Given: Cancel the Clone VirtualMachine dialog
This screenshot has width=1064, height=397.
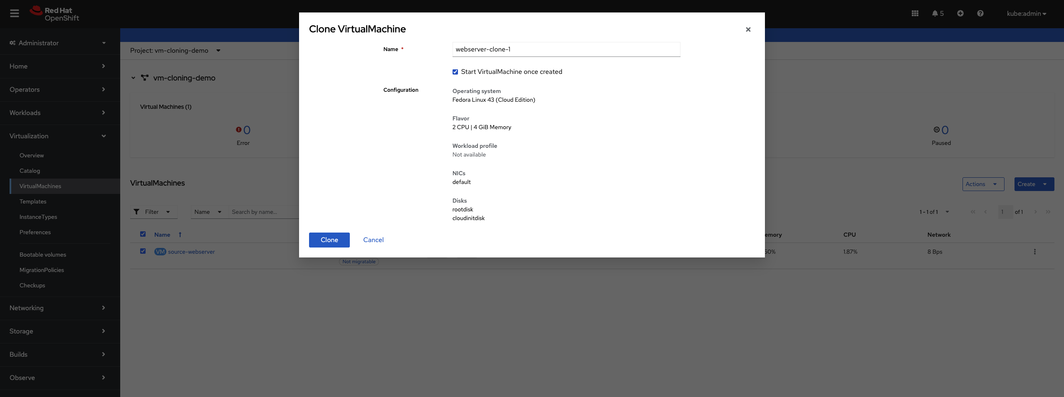Looking at the screenshot, I should coord(373,240).
